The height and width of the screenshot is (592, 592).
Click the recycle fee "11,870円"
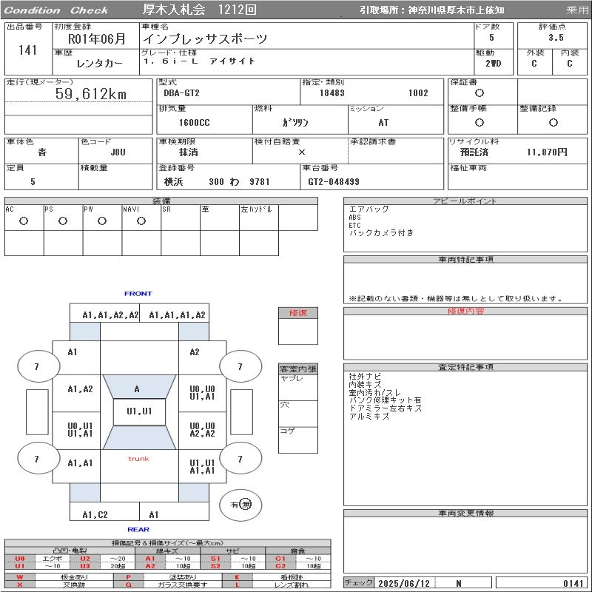click(x=547, y=152)
